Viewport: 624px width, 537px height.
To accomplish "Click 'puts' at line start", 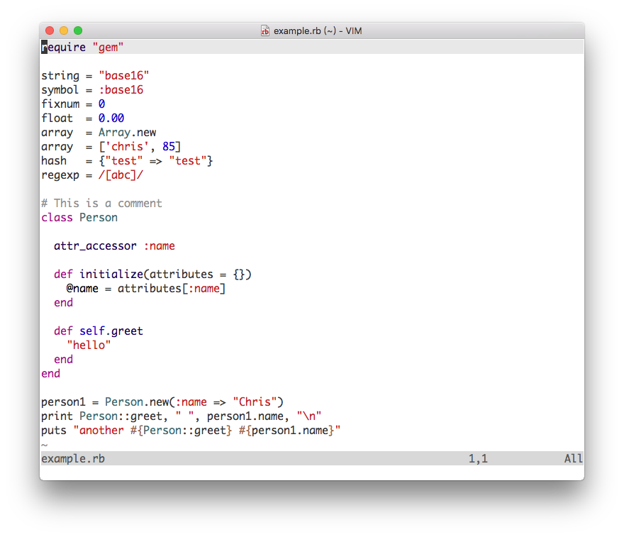I will coord(54,431).
